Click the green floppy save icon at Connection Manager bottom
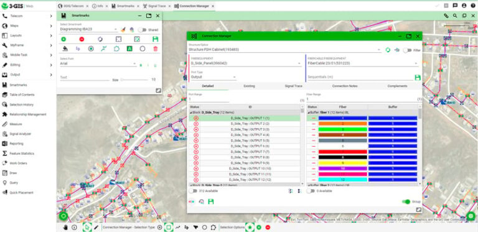 210,202
